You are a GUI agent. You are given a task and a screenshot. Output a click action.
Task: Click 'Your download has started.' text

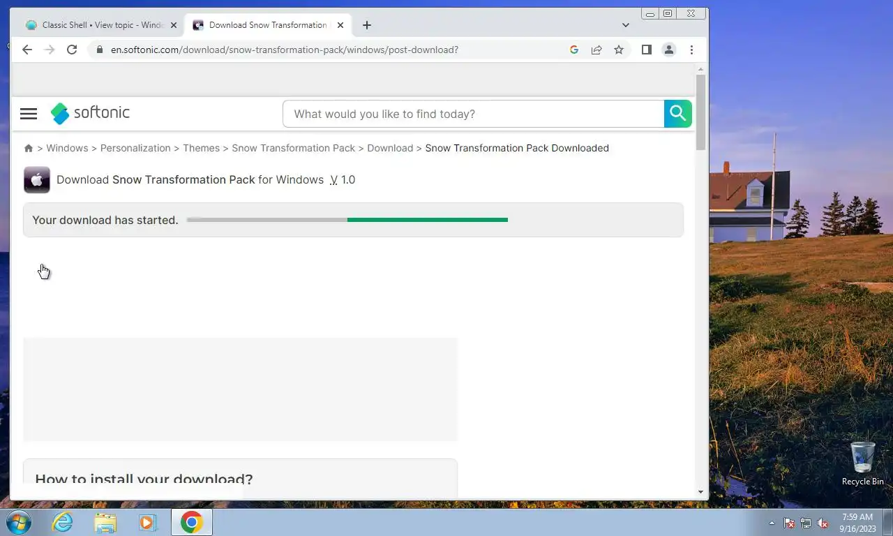[x=105, y=220]
